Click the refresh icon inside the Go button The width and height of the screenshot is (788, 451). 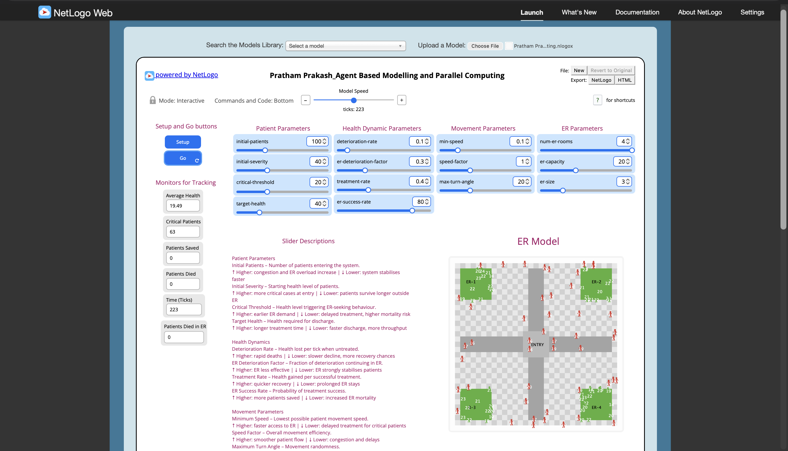point(197,160)
